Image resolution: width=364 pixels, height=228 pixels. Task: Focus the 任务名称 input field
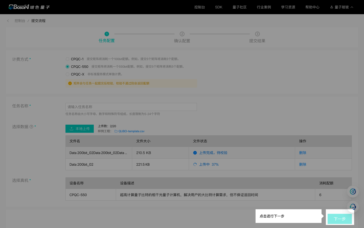pos(131,107)
